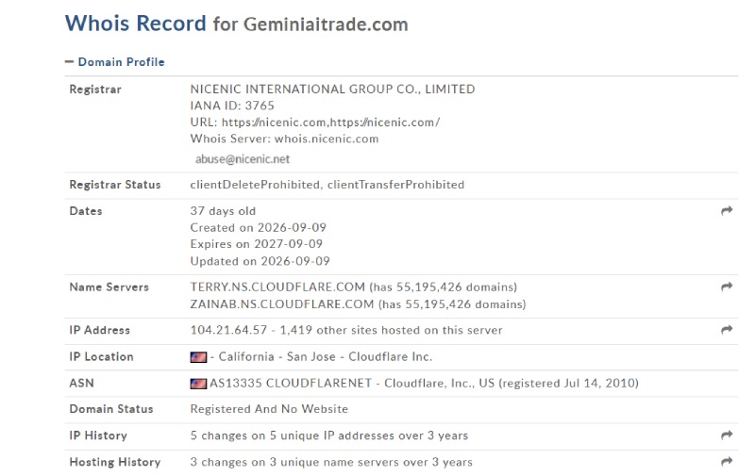Click the IP address 104.21.64.57 line
The image size is (755, 476).
click(x=346, y=330)
